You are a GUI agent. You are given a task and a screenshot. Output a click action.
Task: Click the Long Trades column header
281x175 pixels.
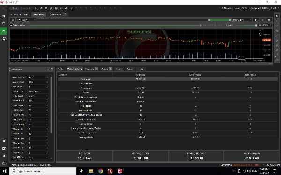tap(195, 75)
